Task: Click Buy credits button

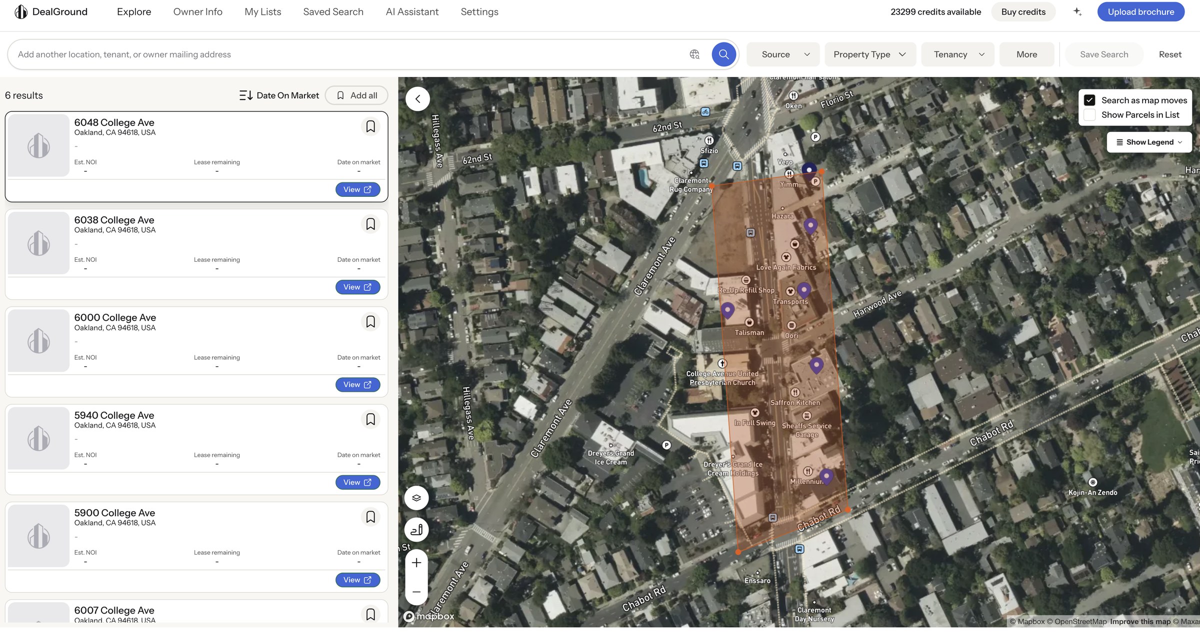Action: coord(1023,11)
